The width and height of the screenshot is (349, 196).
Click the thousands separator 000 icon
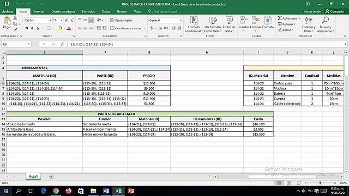pyautogui.click(x=166, y=28)
